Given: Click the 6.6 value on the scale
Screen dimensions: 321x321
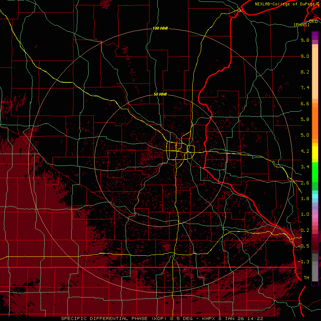Looking at the screenshot, I should (305, 103).
